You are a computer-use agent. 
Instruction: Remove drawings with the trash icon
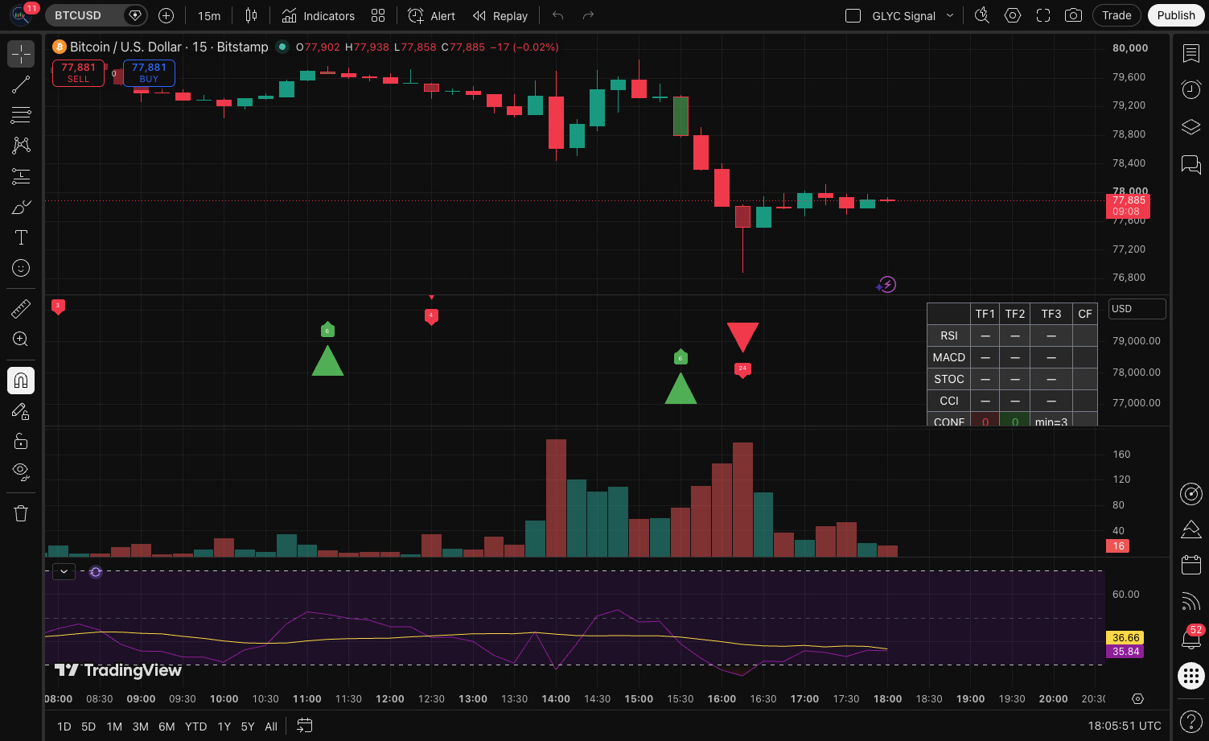pyautogui.click(x=21, y=513)
